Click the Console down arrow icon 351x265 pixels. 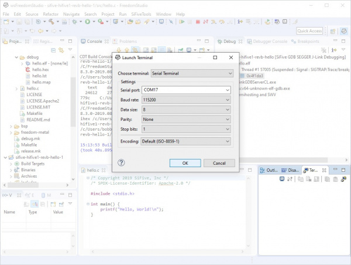(x=119, y=50)
